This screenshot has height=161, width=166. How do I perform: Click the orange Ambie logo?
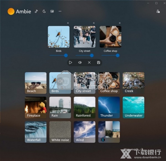point(11,11)
